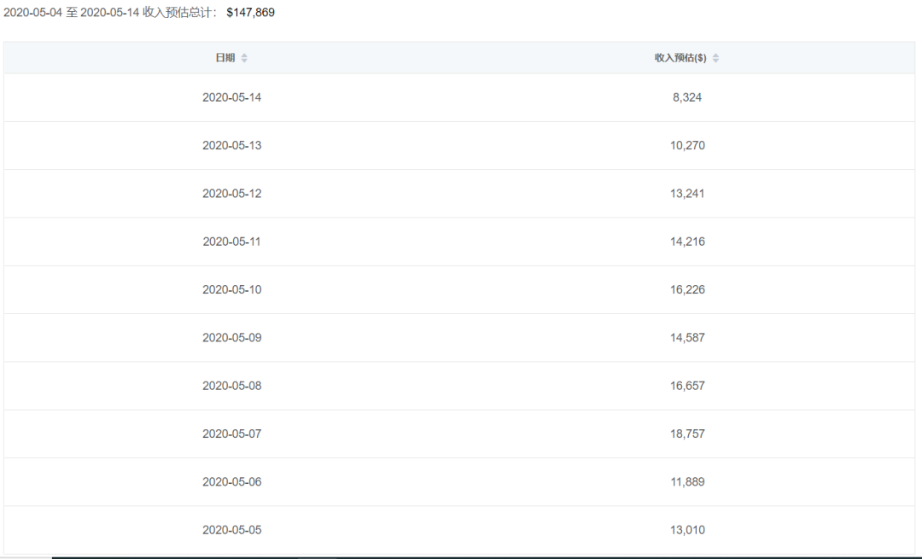Click the 18,757 revenue value
The height and width of the screenshot is (559, 922).
687,434
